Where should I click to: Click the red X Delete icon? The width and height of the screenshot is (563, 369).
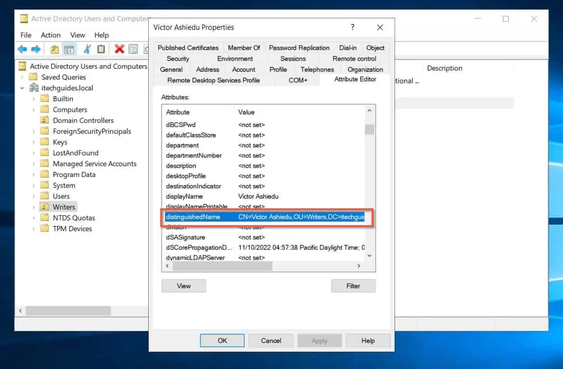click(x=119, y=49)
